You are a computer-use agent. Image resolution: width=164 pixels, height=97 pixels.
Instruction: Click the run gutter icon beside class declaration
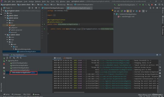(x=44, y=24)
